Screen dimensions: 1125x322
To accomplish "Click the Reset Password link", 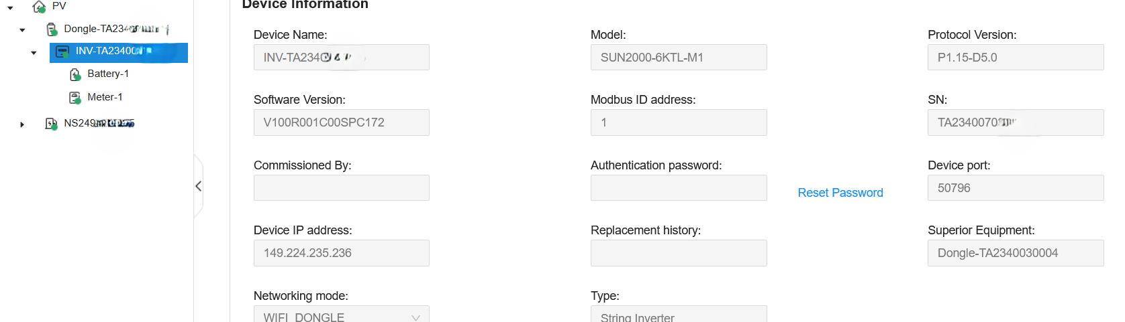I will pos(840,193).
